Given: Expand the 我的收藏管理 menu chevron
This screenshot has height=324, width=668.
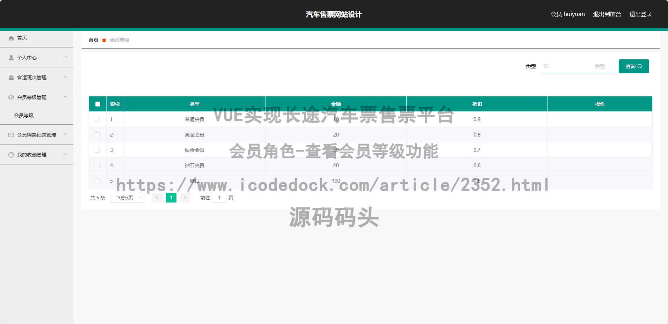Looking at the screenshot, I should (65, 154).
